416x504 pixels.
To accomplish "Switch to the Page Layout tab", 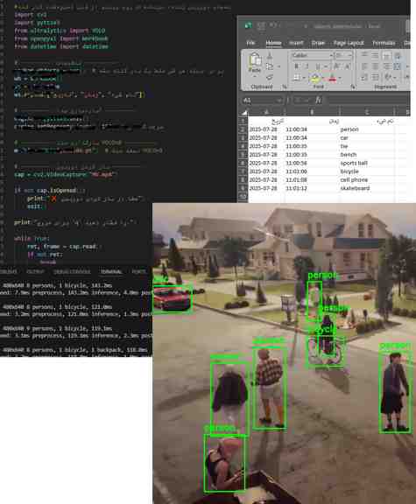I will [x=349, y=43].
